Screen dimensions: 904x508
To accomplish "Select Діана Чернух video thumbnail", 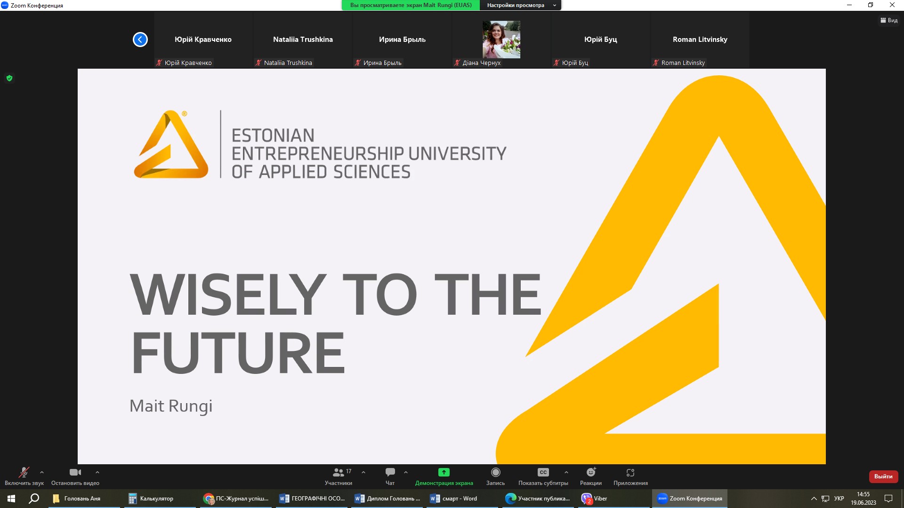I will click(x=501, y=40).
